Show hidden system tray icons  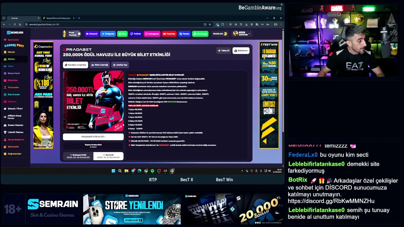coord(242,171)
